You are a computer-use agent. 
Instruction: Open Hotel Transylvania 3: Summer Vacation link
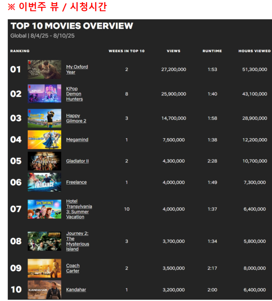[x=79, y=209]
